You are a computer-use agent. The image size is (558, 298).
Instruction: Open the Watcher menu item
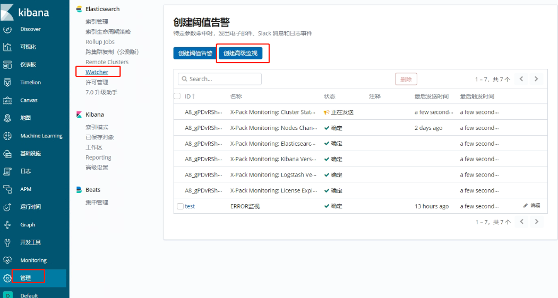(x=97, y=72)
